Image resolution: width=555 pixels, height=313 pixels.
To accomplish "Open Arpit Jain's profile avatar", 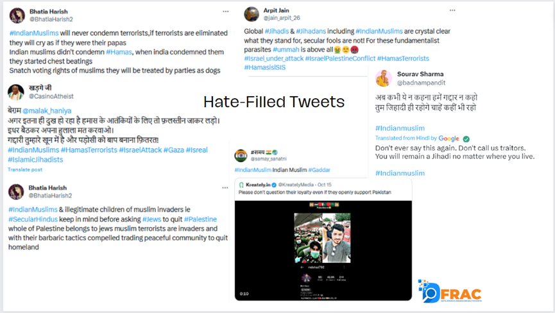I will click(252, 14).
